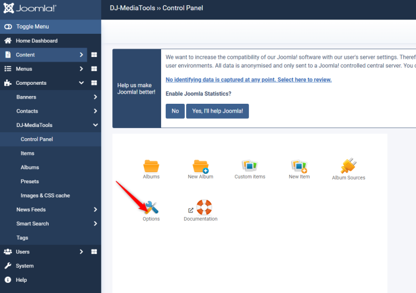The height and width of the screenshot is (293, 416).
Task: Click the Help info icon
Action: [8, 279]
